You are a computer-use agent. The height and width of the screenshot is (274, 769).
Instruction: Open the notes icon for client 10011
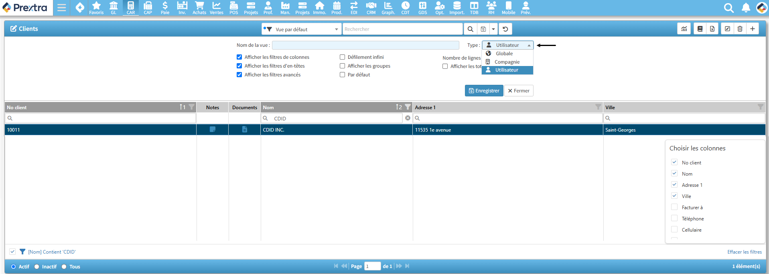[x=213, y=130]
